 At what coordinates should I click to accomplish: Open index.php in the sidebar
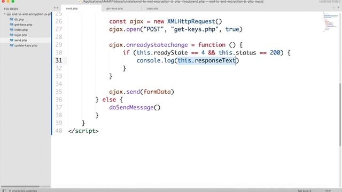(21, 30)
